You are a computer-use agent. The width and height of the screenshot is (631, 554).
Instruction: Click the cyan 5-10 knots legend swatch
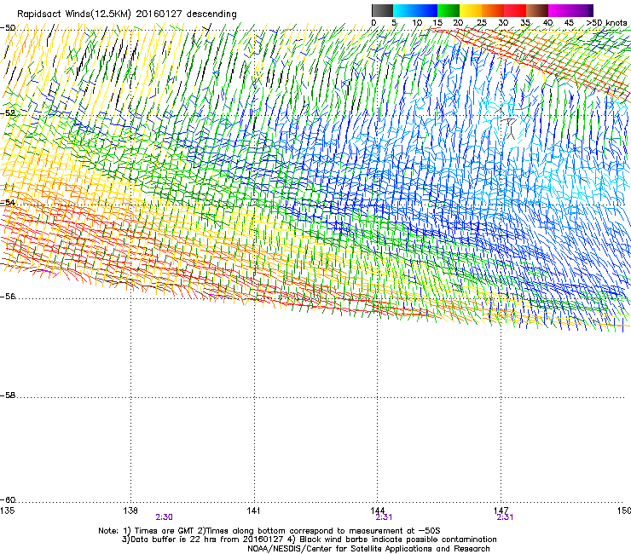(404, 10)
